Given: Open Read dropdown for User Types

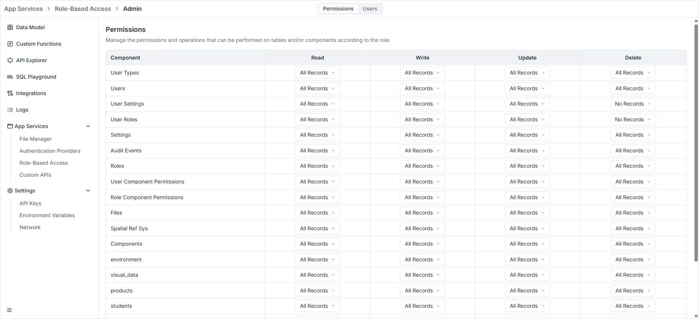Looking at the screenshot, I should tap(317, 73).
